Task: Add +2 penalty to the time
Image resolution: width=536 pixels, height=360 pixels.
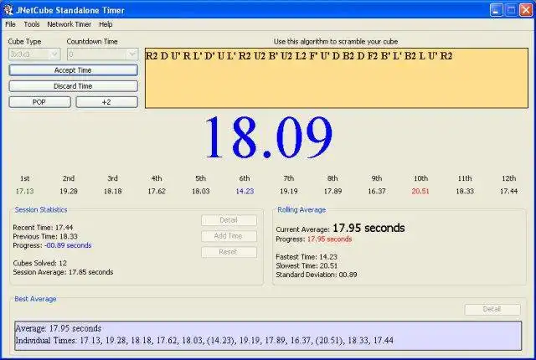Action: 106,102
